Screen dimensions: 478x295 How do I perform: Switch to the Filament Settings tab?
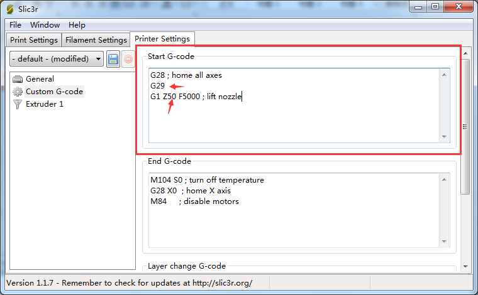point(96,40)
